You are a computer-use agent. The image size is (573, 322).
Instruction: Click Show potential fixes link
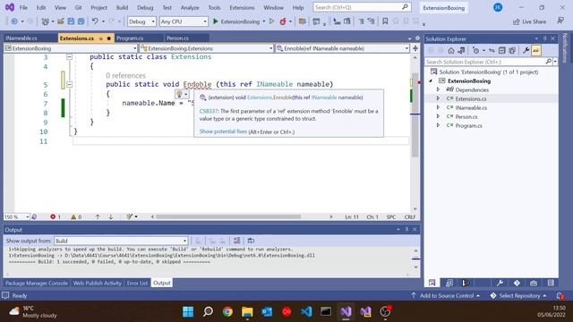[x=223, y=131]
